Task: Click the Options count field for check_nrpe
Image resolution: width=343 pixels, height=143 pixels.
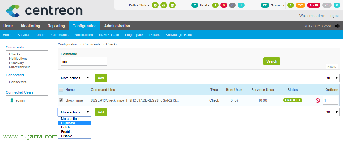Action: coord(330,100)
